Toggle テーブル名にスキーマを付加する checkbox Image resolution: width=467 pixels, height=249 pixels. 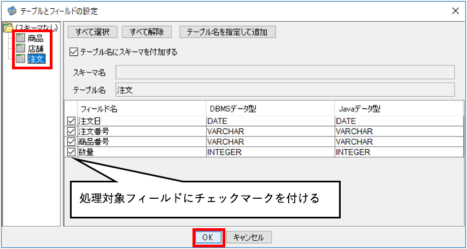[x=73, y=52]
